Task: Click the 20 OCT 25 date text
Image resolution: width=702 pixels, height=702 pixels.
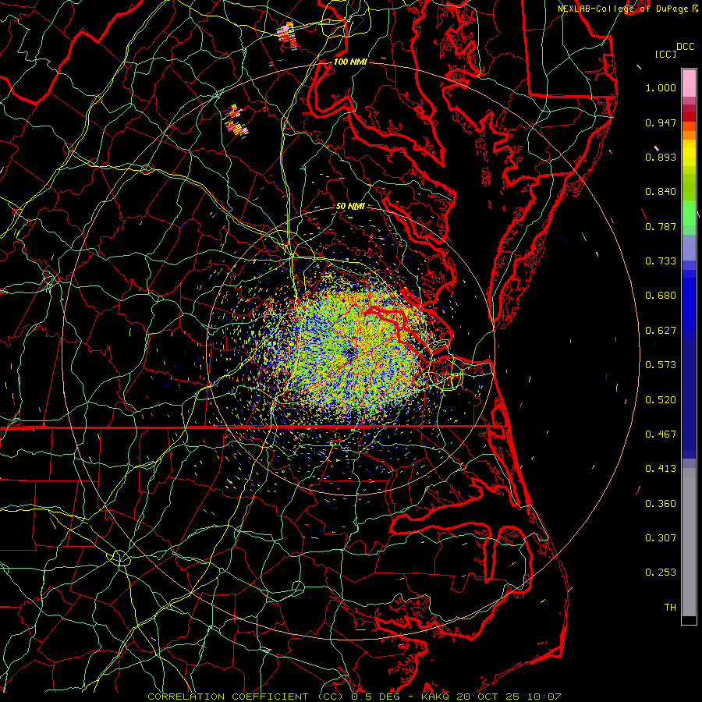Action: click(488, 697)
